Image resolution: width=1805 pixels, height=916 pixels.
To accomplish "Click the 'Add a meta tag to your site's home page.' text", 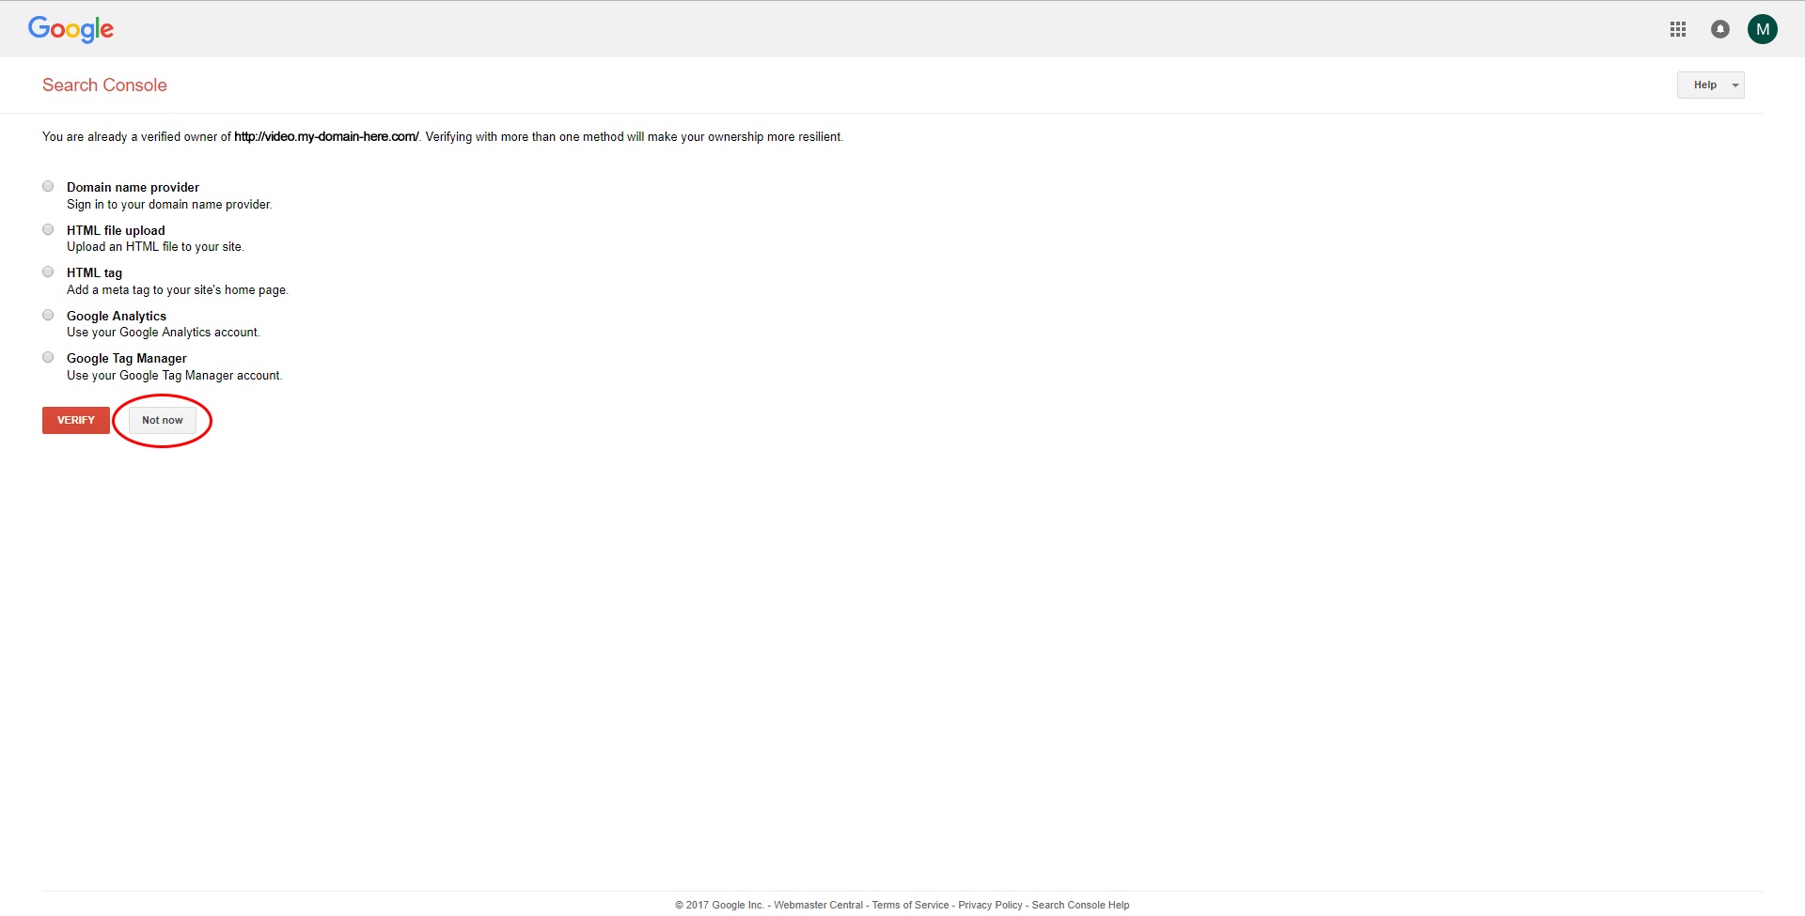I will click(x=178, y=289).
